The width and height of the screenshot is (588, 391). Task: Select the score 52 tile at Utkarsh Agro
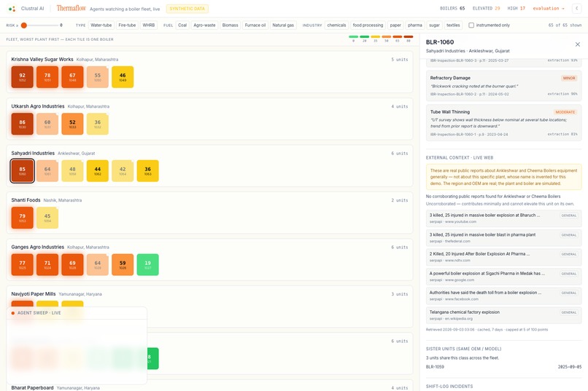[72, 124]
